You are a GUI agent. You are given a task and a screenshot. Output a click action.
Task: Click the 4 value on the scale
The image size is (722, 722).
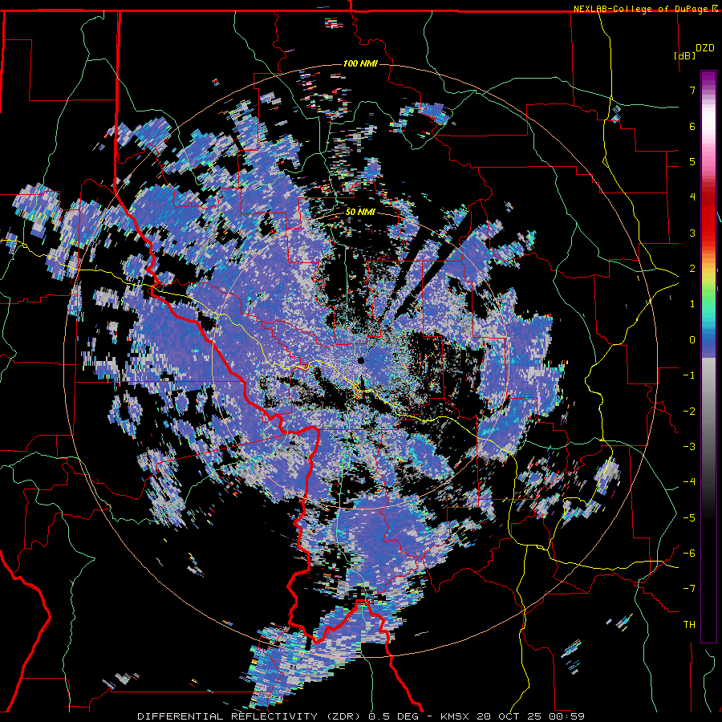tap(692, 197)
